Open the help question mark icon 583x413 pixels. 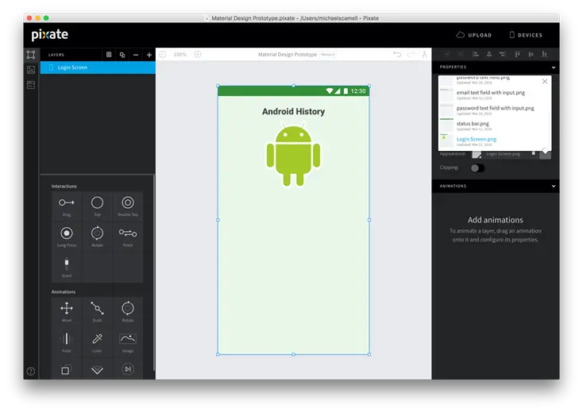coord(31,371)
